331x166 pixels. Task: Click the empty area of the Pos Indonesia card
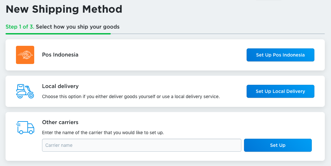point(163,55)
